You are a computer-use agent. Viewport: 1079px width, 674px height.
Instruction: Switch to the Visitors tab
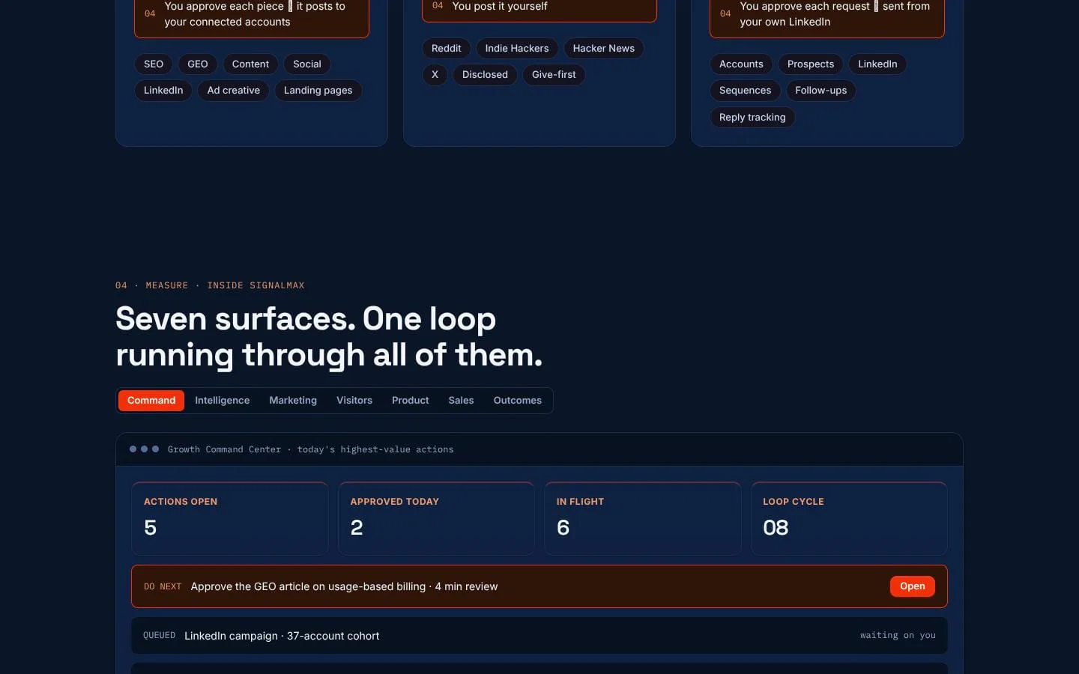pyautogui.click(x=354, y=401)
